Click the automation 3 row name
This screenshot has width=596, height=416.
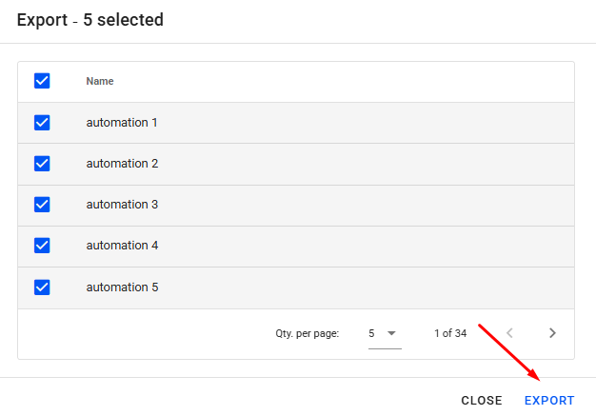[x=122, y=205]
